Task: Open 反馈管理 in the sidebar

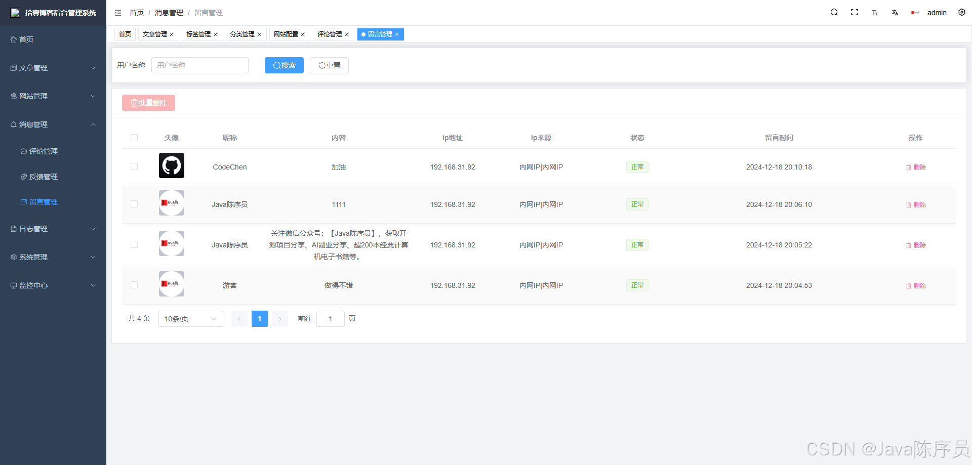Action: pos(53,177)
